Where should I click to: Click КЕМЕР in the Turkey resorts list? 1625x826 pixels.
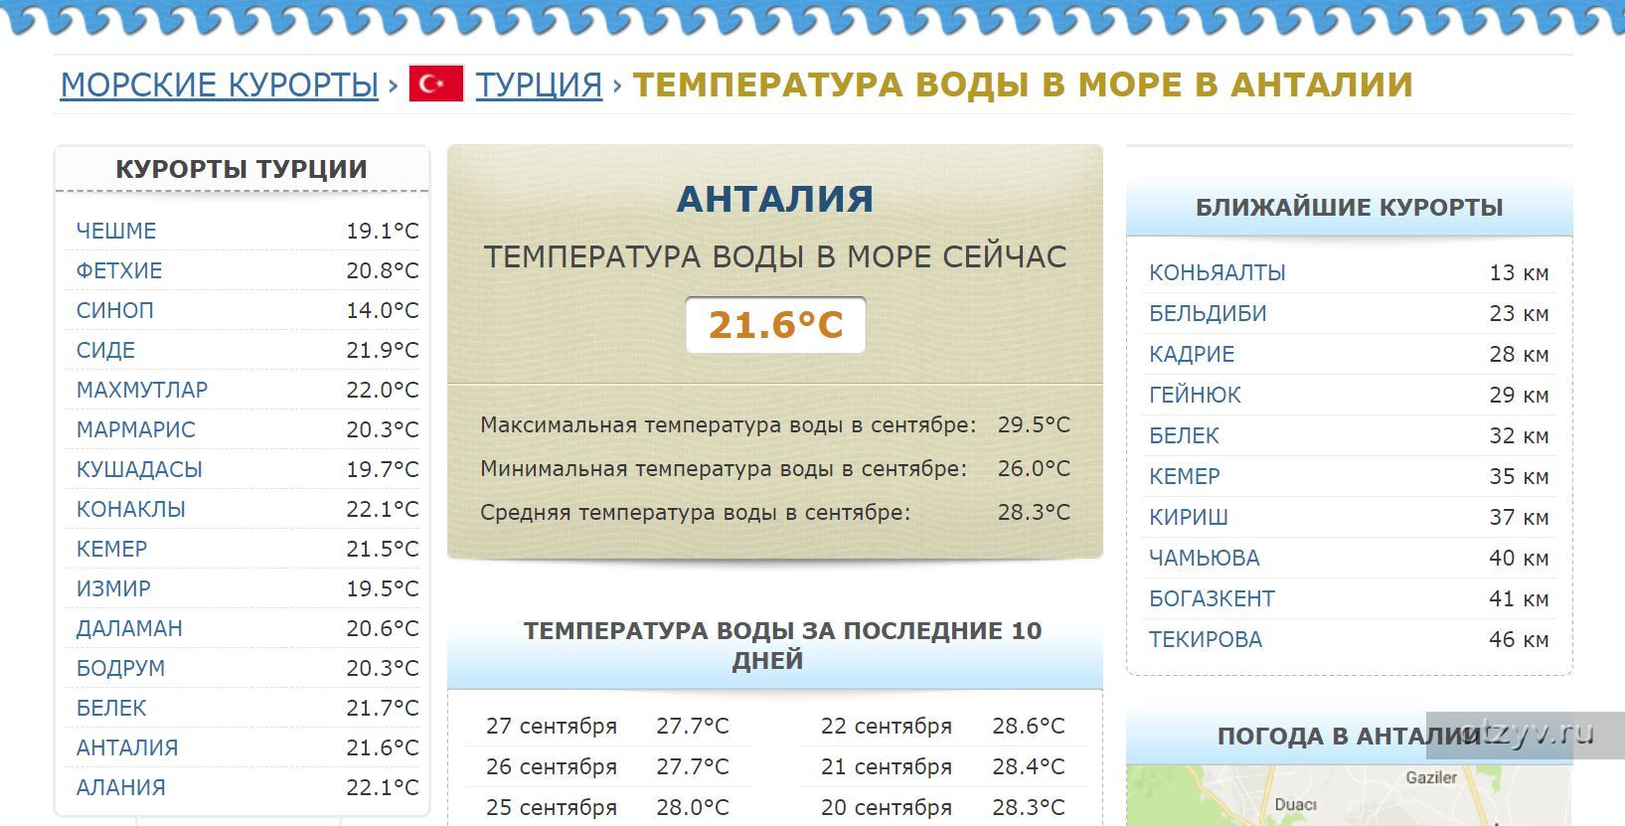111,549
